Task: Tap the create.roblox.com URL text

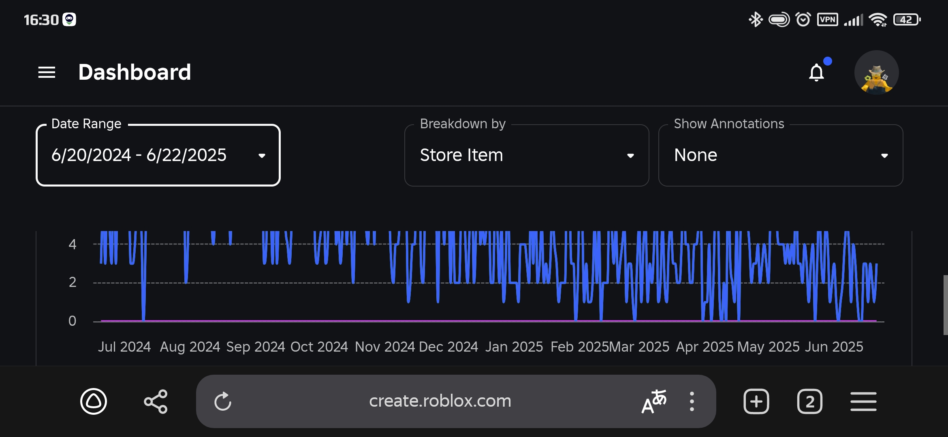Action: point(440,401)
